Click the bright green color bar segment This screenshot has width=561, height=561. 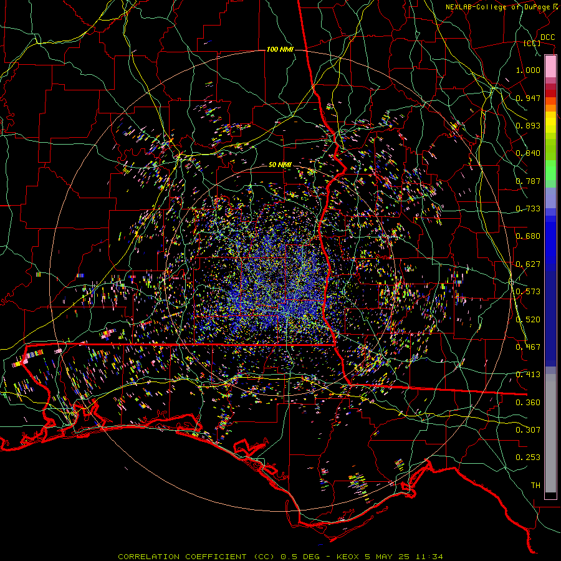[550, 170]
